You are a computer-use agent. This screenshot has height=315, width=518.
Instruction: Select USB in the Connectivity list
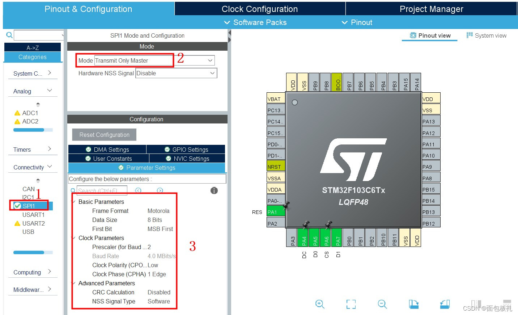click(x=28, y=232)
